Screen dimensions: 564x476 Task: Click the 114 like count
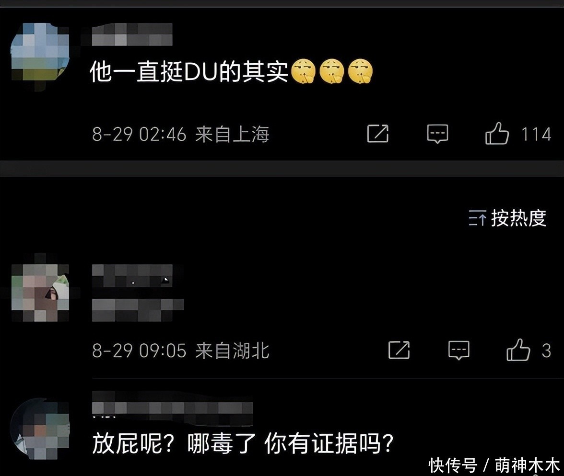coord(536,135)
